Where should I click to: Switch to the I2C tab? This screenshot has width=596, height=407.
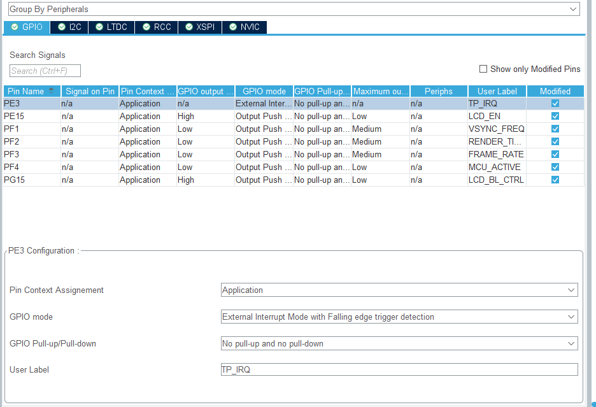(x=69, y=27)
